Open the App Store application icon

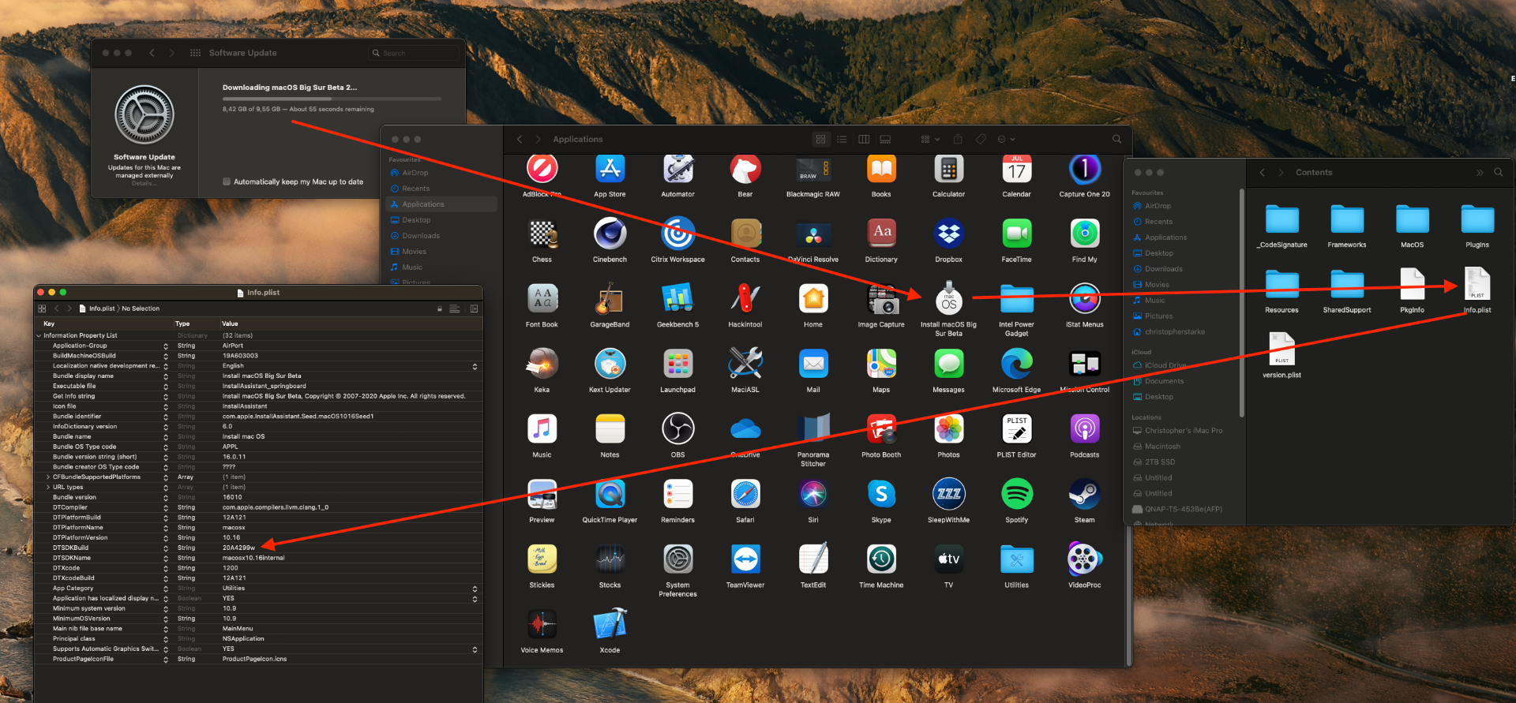point(610,169)
